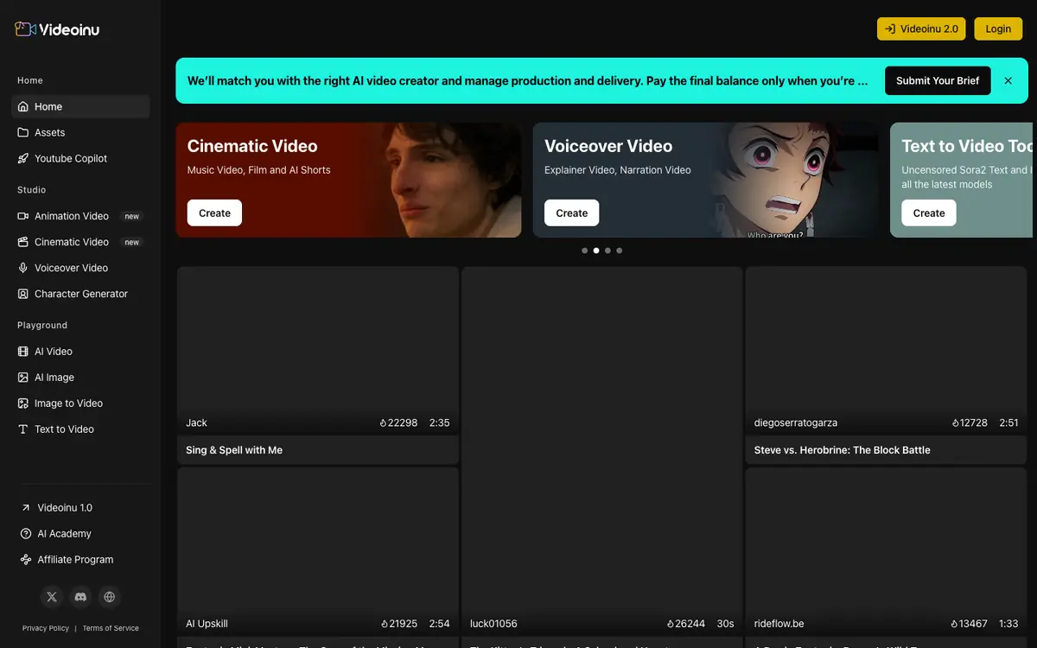Click title Steve vs. Herobrine: The Block Battle
The width and height of the screenshot is (1037, 648).
click(x=842, y=450)
